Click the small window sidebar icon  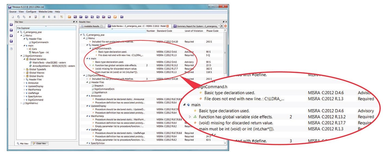11,49
